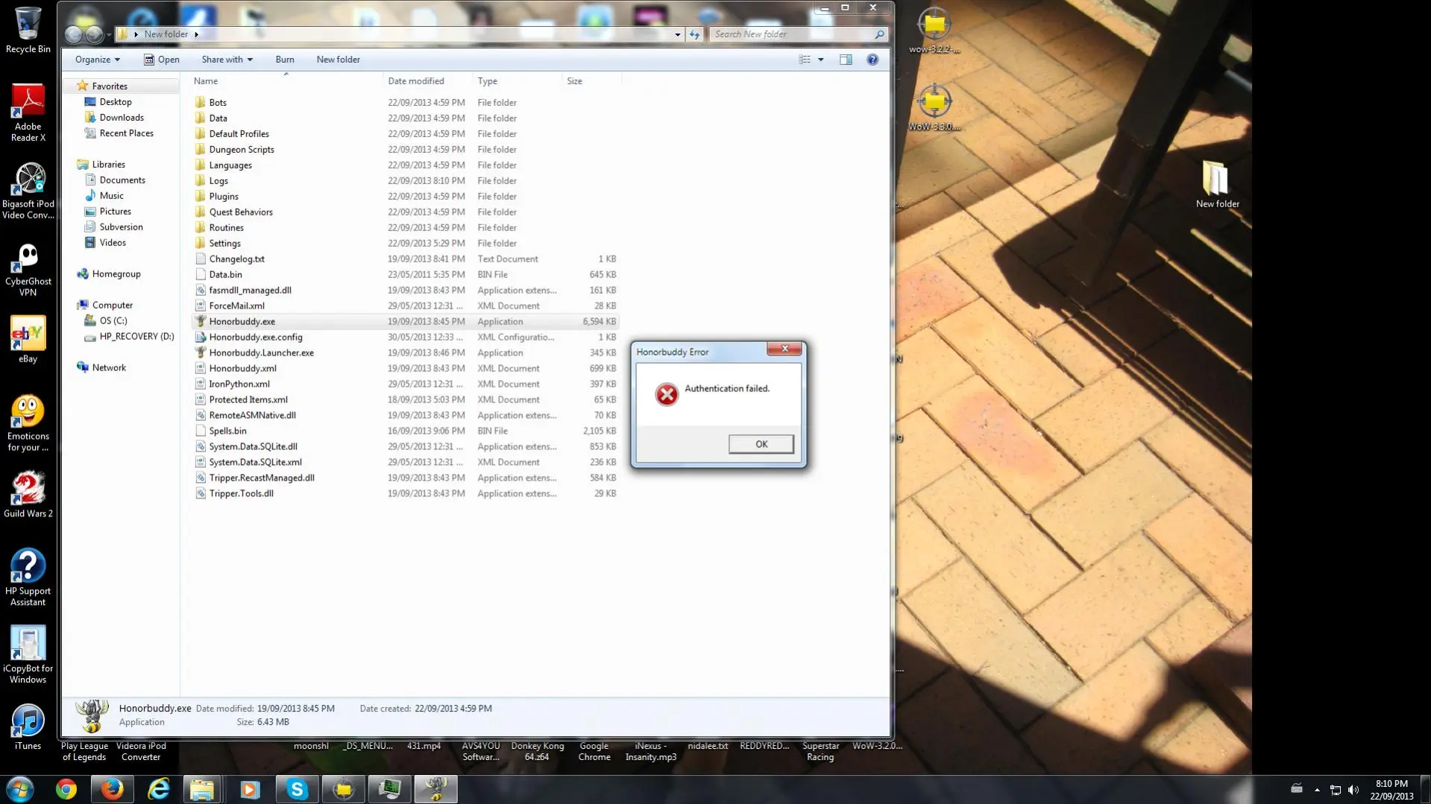The image size is (1431, 804).
Task: Open the address bar history dropdown
Action: click(677, 34)
